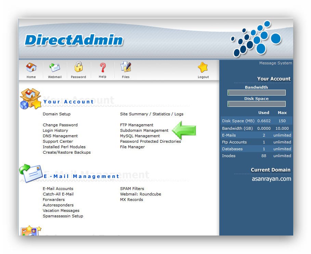Open DNS Management
The image size is (311, 254).
tap(60, 136)
